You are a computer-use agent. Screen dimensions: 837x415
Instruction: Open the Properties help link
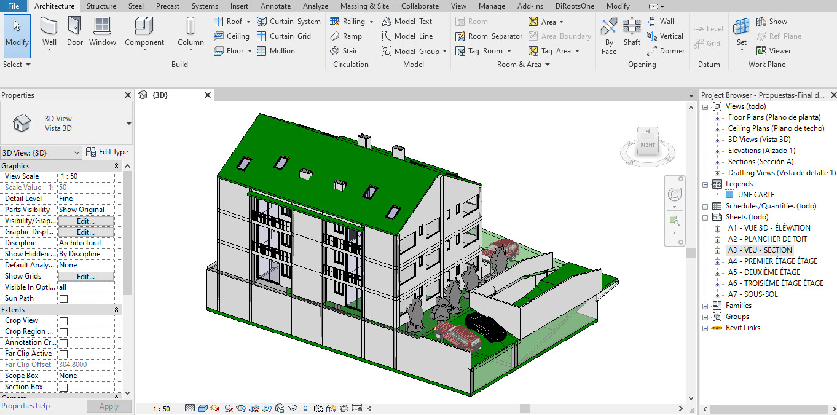[25, 406]
